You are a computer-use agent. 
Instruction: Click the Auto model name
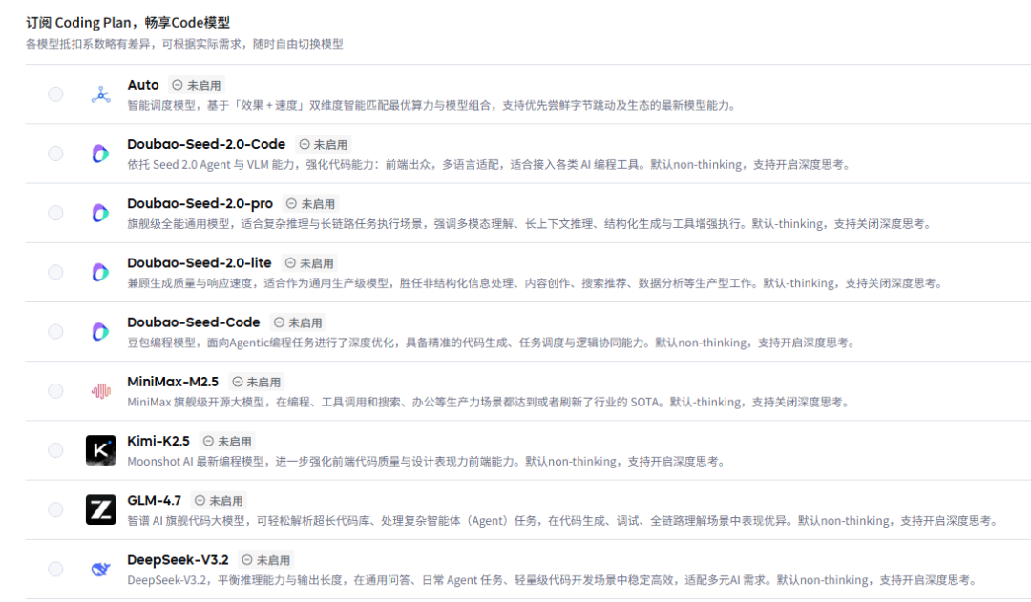[x=142, y=85]
